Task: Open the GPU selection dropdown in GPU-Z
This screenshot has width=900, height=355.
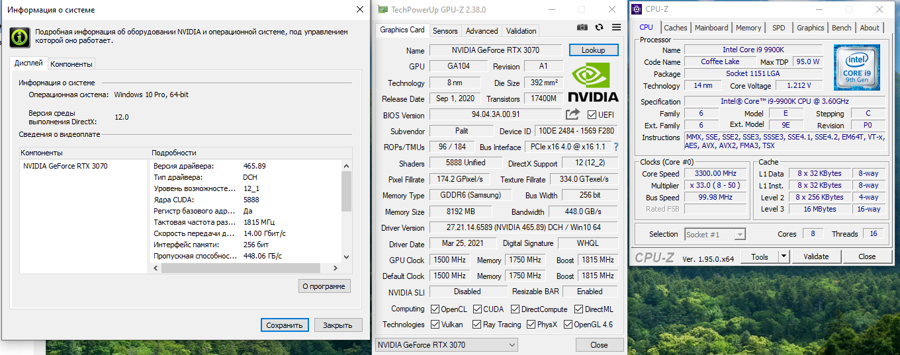Action: pyautogui.click(x=446, y=344)
